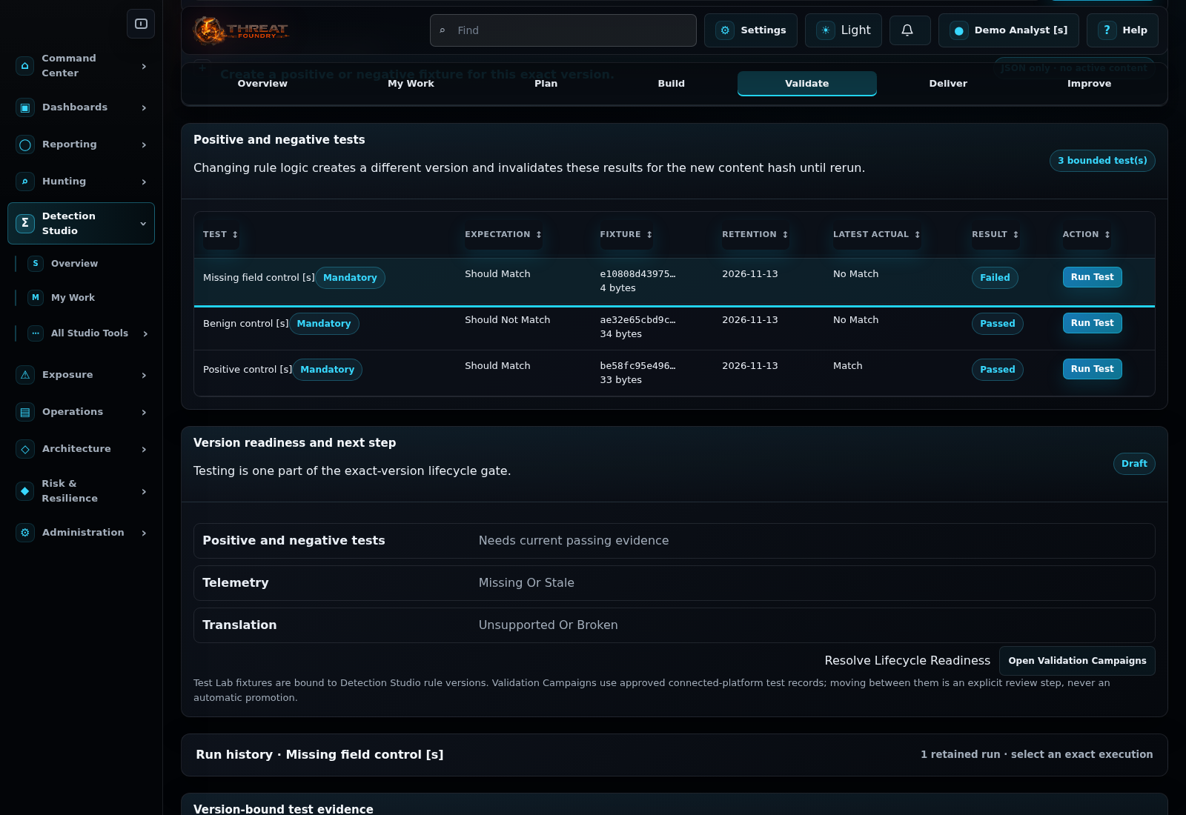Screen dimensions: 1186x815
Task: Click the Exposure warning-triangle icon
Action: click(x=25, y=375)
